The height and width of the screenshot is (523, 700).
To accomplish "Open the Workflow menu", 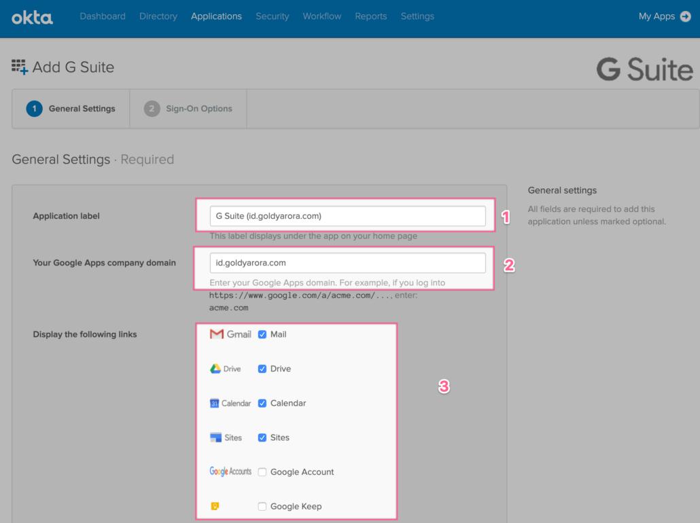I will pos(322,16).
